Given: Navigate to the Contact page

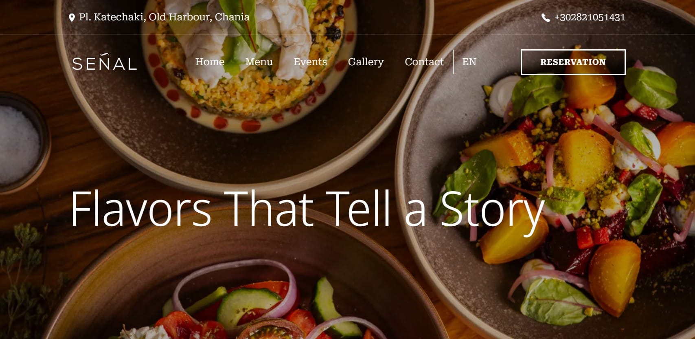Looking at the screenshot, I should (x=424, y=62).
